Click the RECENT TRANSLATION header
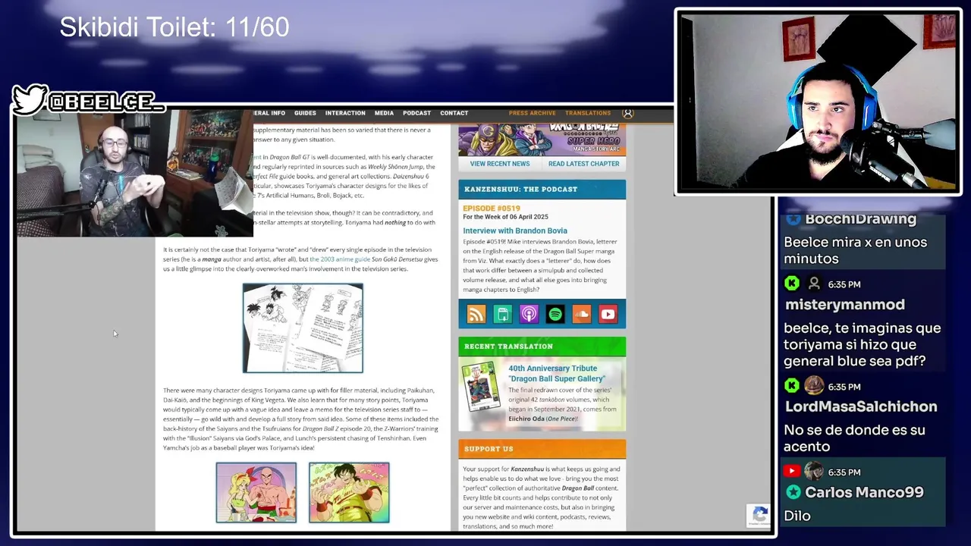Viewport: 971px width, 546px height. pyautogui.click(x=542, y=347)
